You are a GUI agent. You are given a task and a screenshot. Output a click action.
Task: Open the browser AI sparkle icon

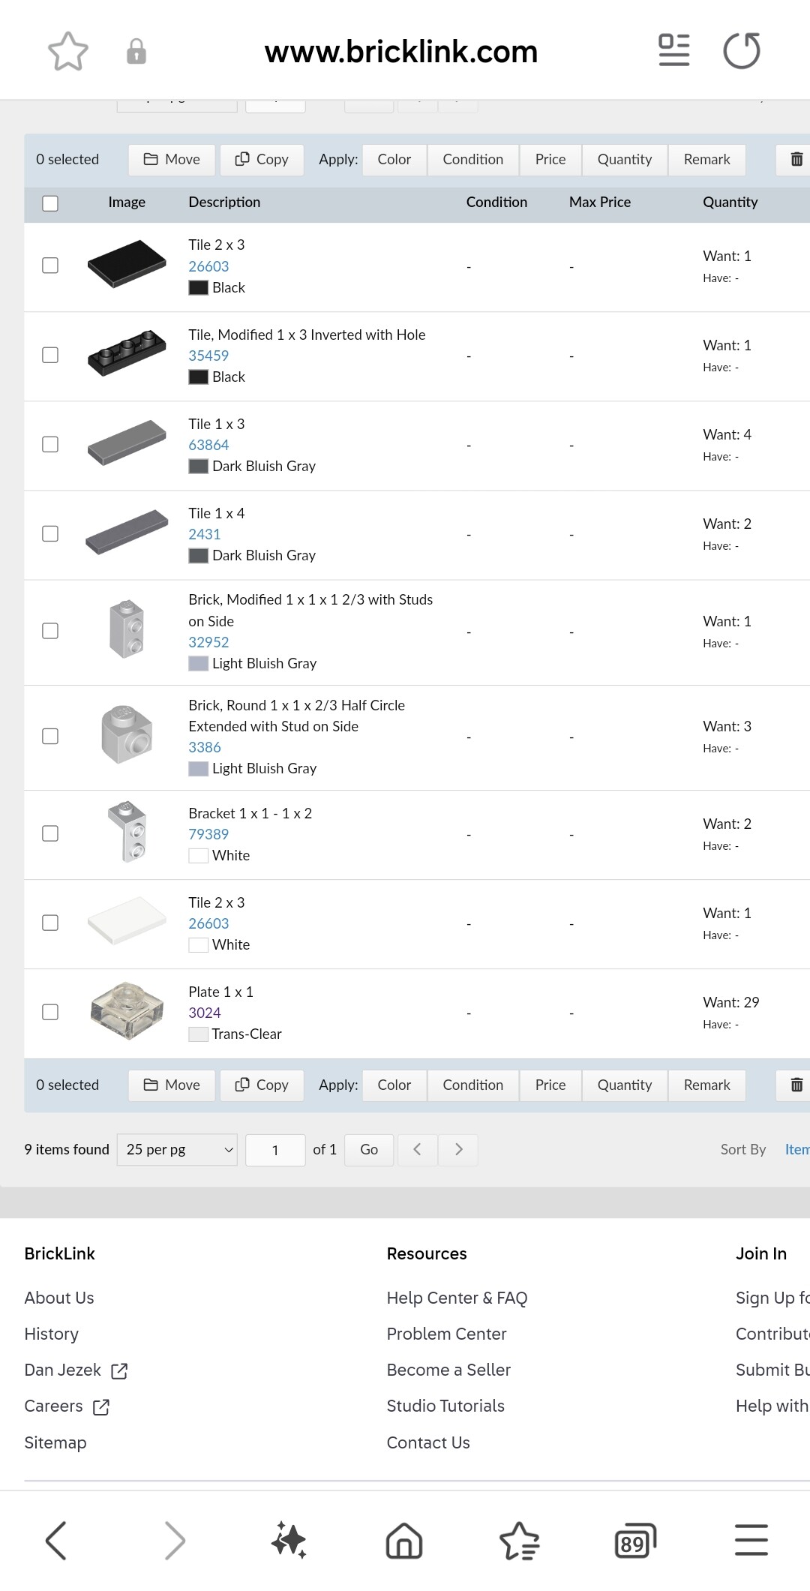pos(289,1541)
